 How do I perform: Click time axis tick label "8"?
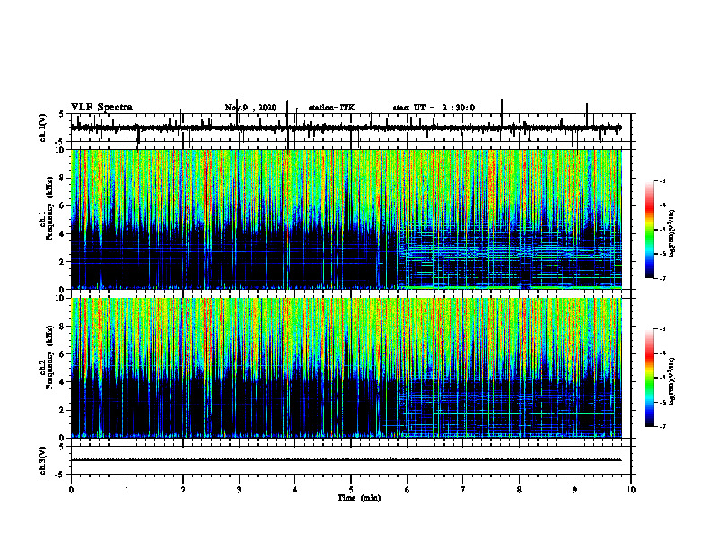point(519,490)
